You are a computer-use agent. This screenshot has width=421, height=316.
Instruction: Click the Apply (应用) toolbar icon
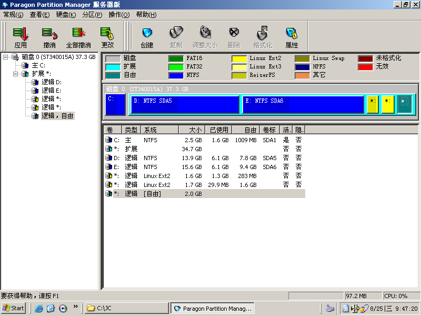[21, 34]
